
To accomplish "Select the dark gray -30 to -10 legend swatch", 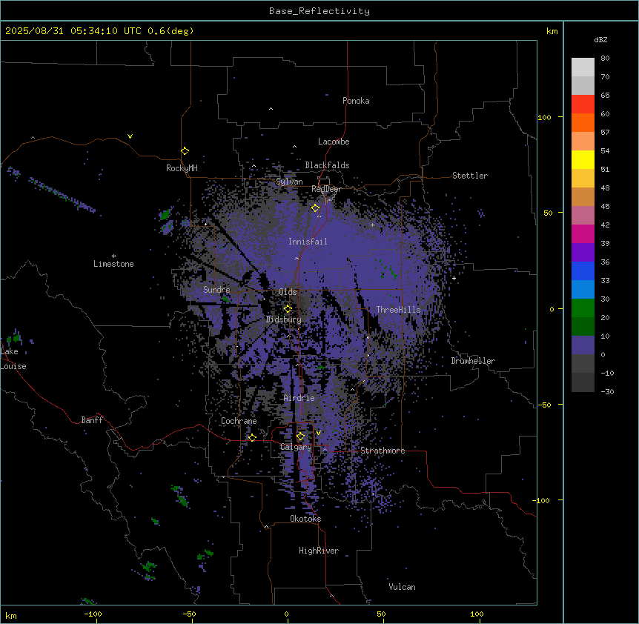I will coord(583,382).
